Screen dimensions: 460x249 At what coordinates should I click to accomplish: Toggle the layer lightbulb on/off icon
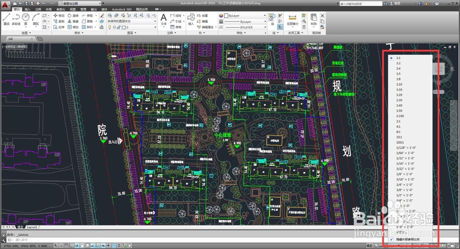tap(110, 27)
